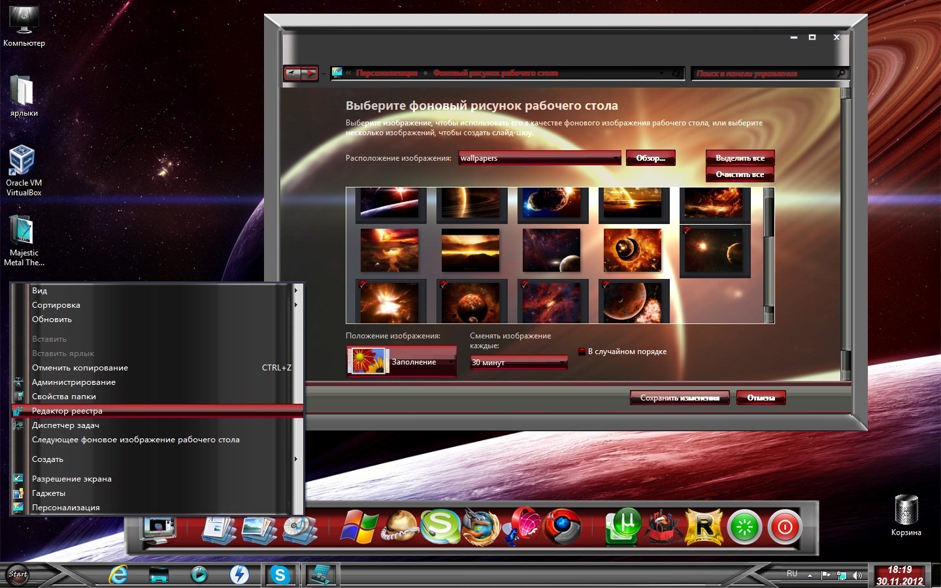This screenshot has width=941, height=588.
Task: Launch Skype from the dock
Action: (440, 526)
